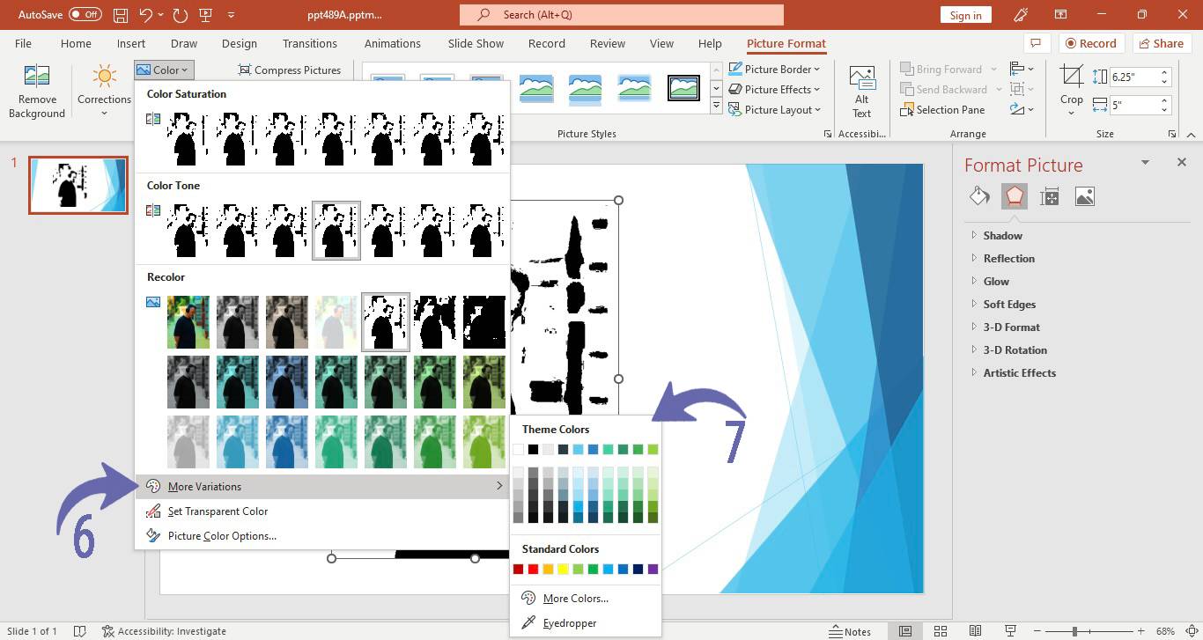Image resolution: width=1203 pixels, height=640 pixels.
Task: Open Format Picture pane options arrow
Action: (x=1145, y=162)
